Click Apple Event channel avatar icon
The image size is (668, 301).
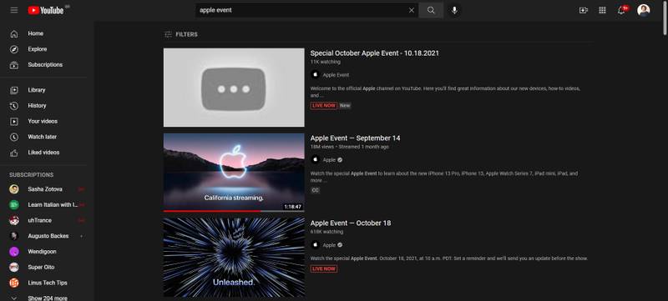316,75
